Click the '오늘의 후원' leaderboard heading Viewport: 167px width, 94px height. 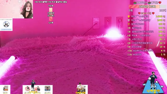[146, 13]
